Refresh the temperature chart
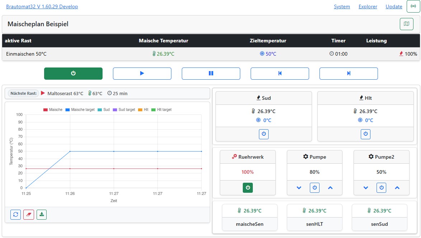 coord(15,214)
